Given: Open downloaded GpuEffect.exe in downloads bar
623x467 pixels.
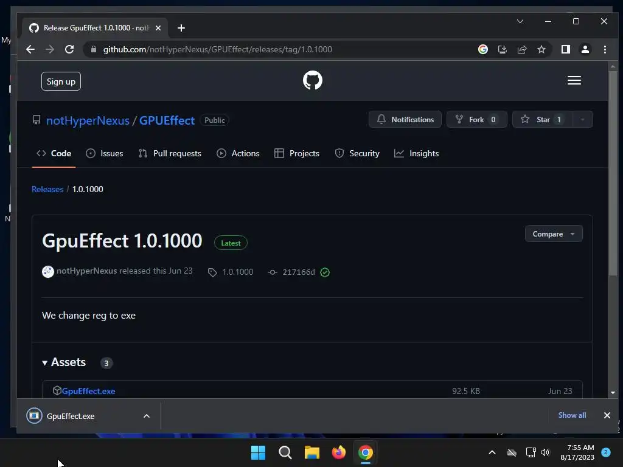Looking at the screenshot, I should (x=71, y=416).
